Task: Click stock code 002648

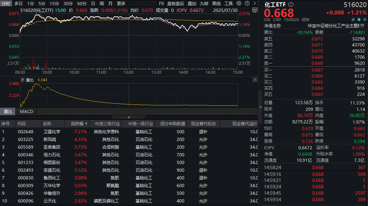Action: coord(26,132)
